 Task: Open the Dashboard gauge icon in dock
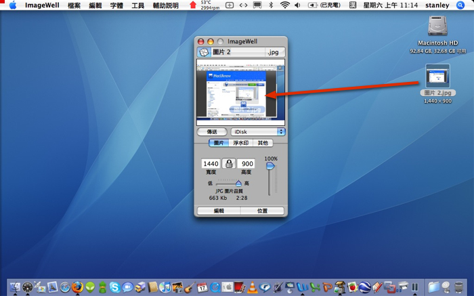(28, 287)
